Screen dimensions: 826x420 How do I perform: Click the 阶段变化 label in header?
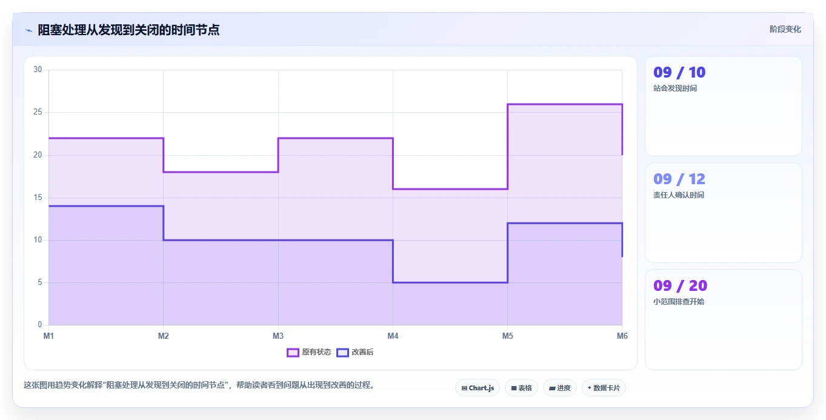[785, 30]
